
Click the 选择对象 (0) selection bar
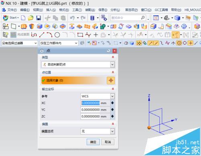[74, 80]
